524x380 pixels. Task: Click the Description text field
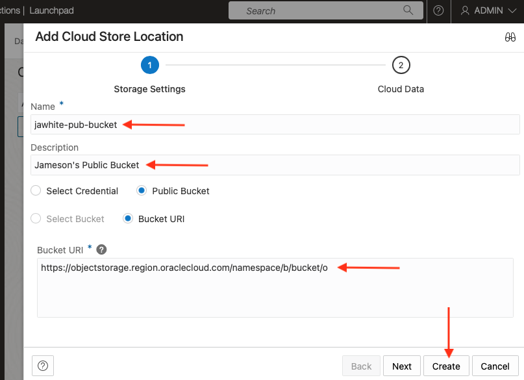(x=195, y=164)
